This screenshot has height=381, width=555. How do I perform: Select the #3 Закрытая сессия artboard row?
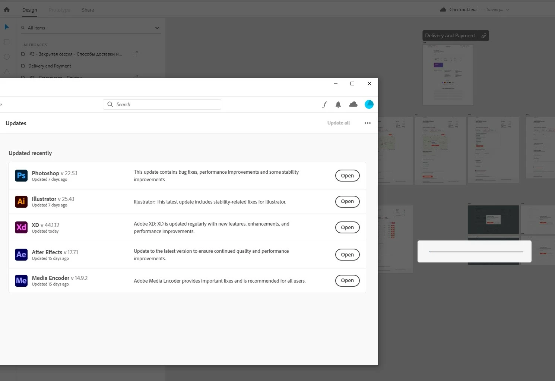[91, 54]
